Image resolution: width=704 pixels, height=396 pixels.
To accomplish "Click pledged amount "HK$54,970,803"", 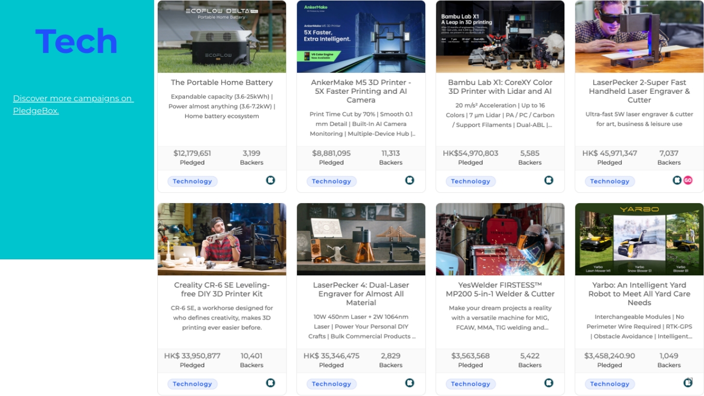I will 471,153.
